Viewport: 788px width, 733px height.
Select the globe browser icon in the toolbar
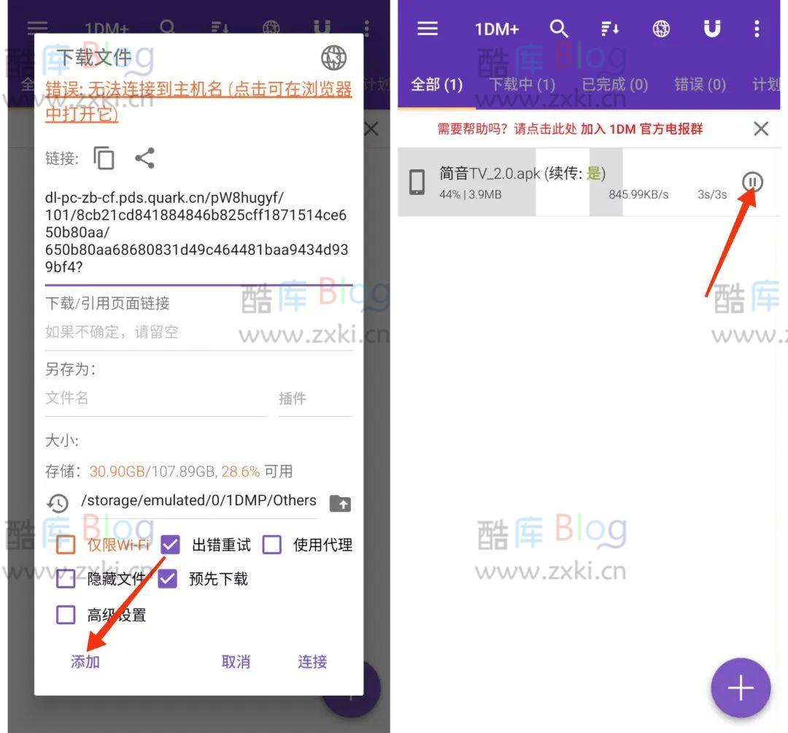[661, 29]
